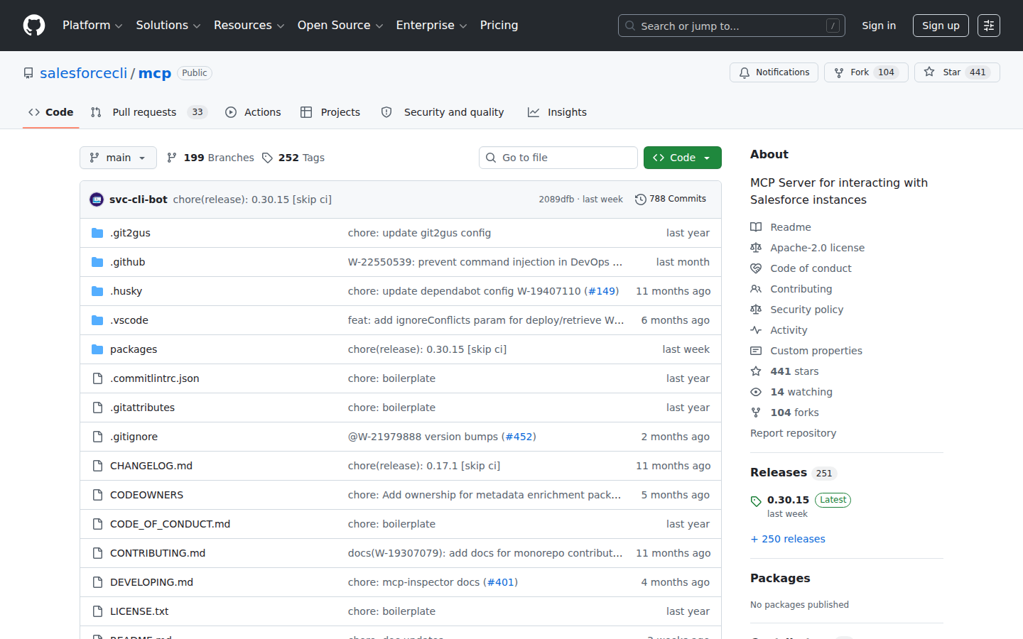Click the Notifications bell icon
The image size is (1023, 639).
coord(745,72)
